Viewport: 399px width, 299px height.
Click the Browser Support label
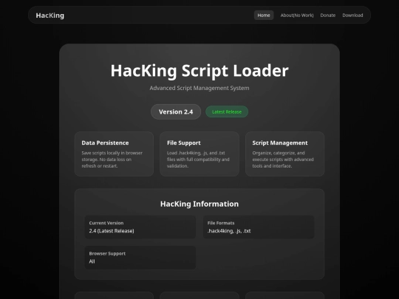(107, 253)
